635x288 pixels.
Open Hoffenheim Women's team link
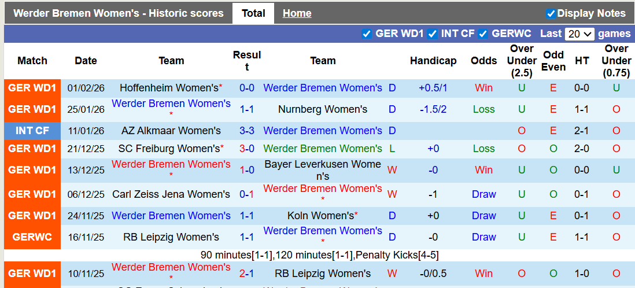(x=169, y=88)
